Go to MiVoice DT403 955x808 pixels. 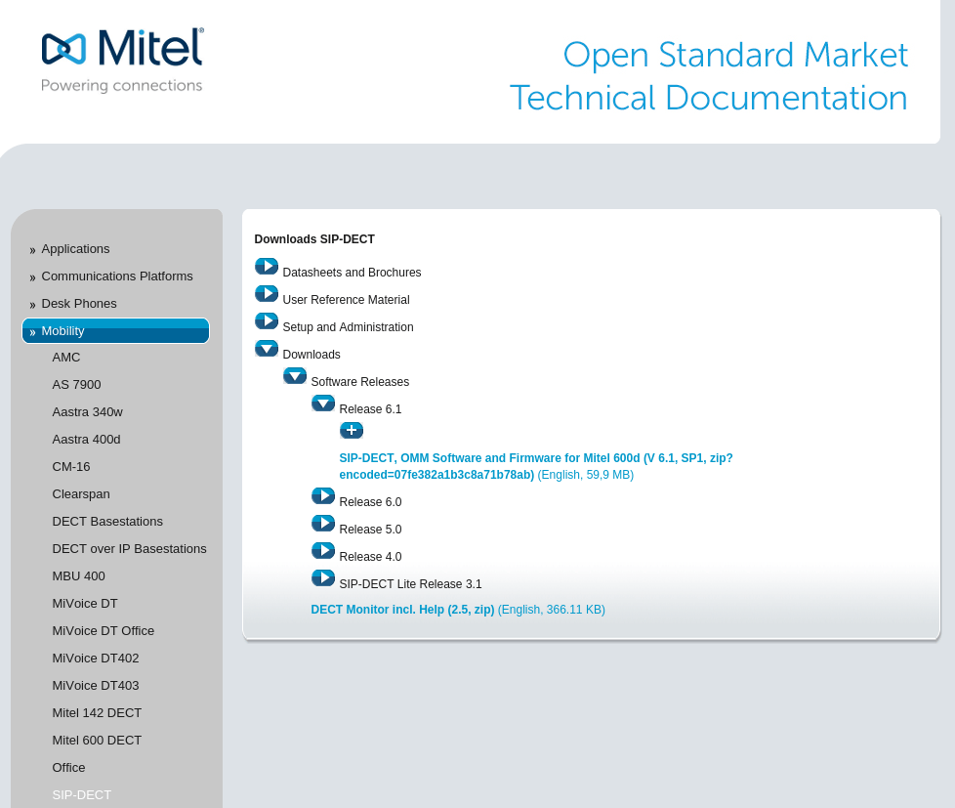96,686
